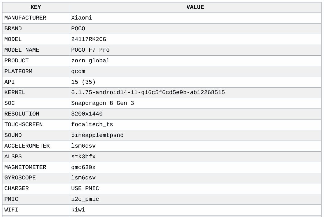Image resolution: width=324 pixels, height=217 pixels.
Task: Click the 3200x1440 resolution value
Action: (87, 114)
